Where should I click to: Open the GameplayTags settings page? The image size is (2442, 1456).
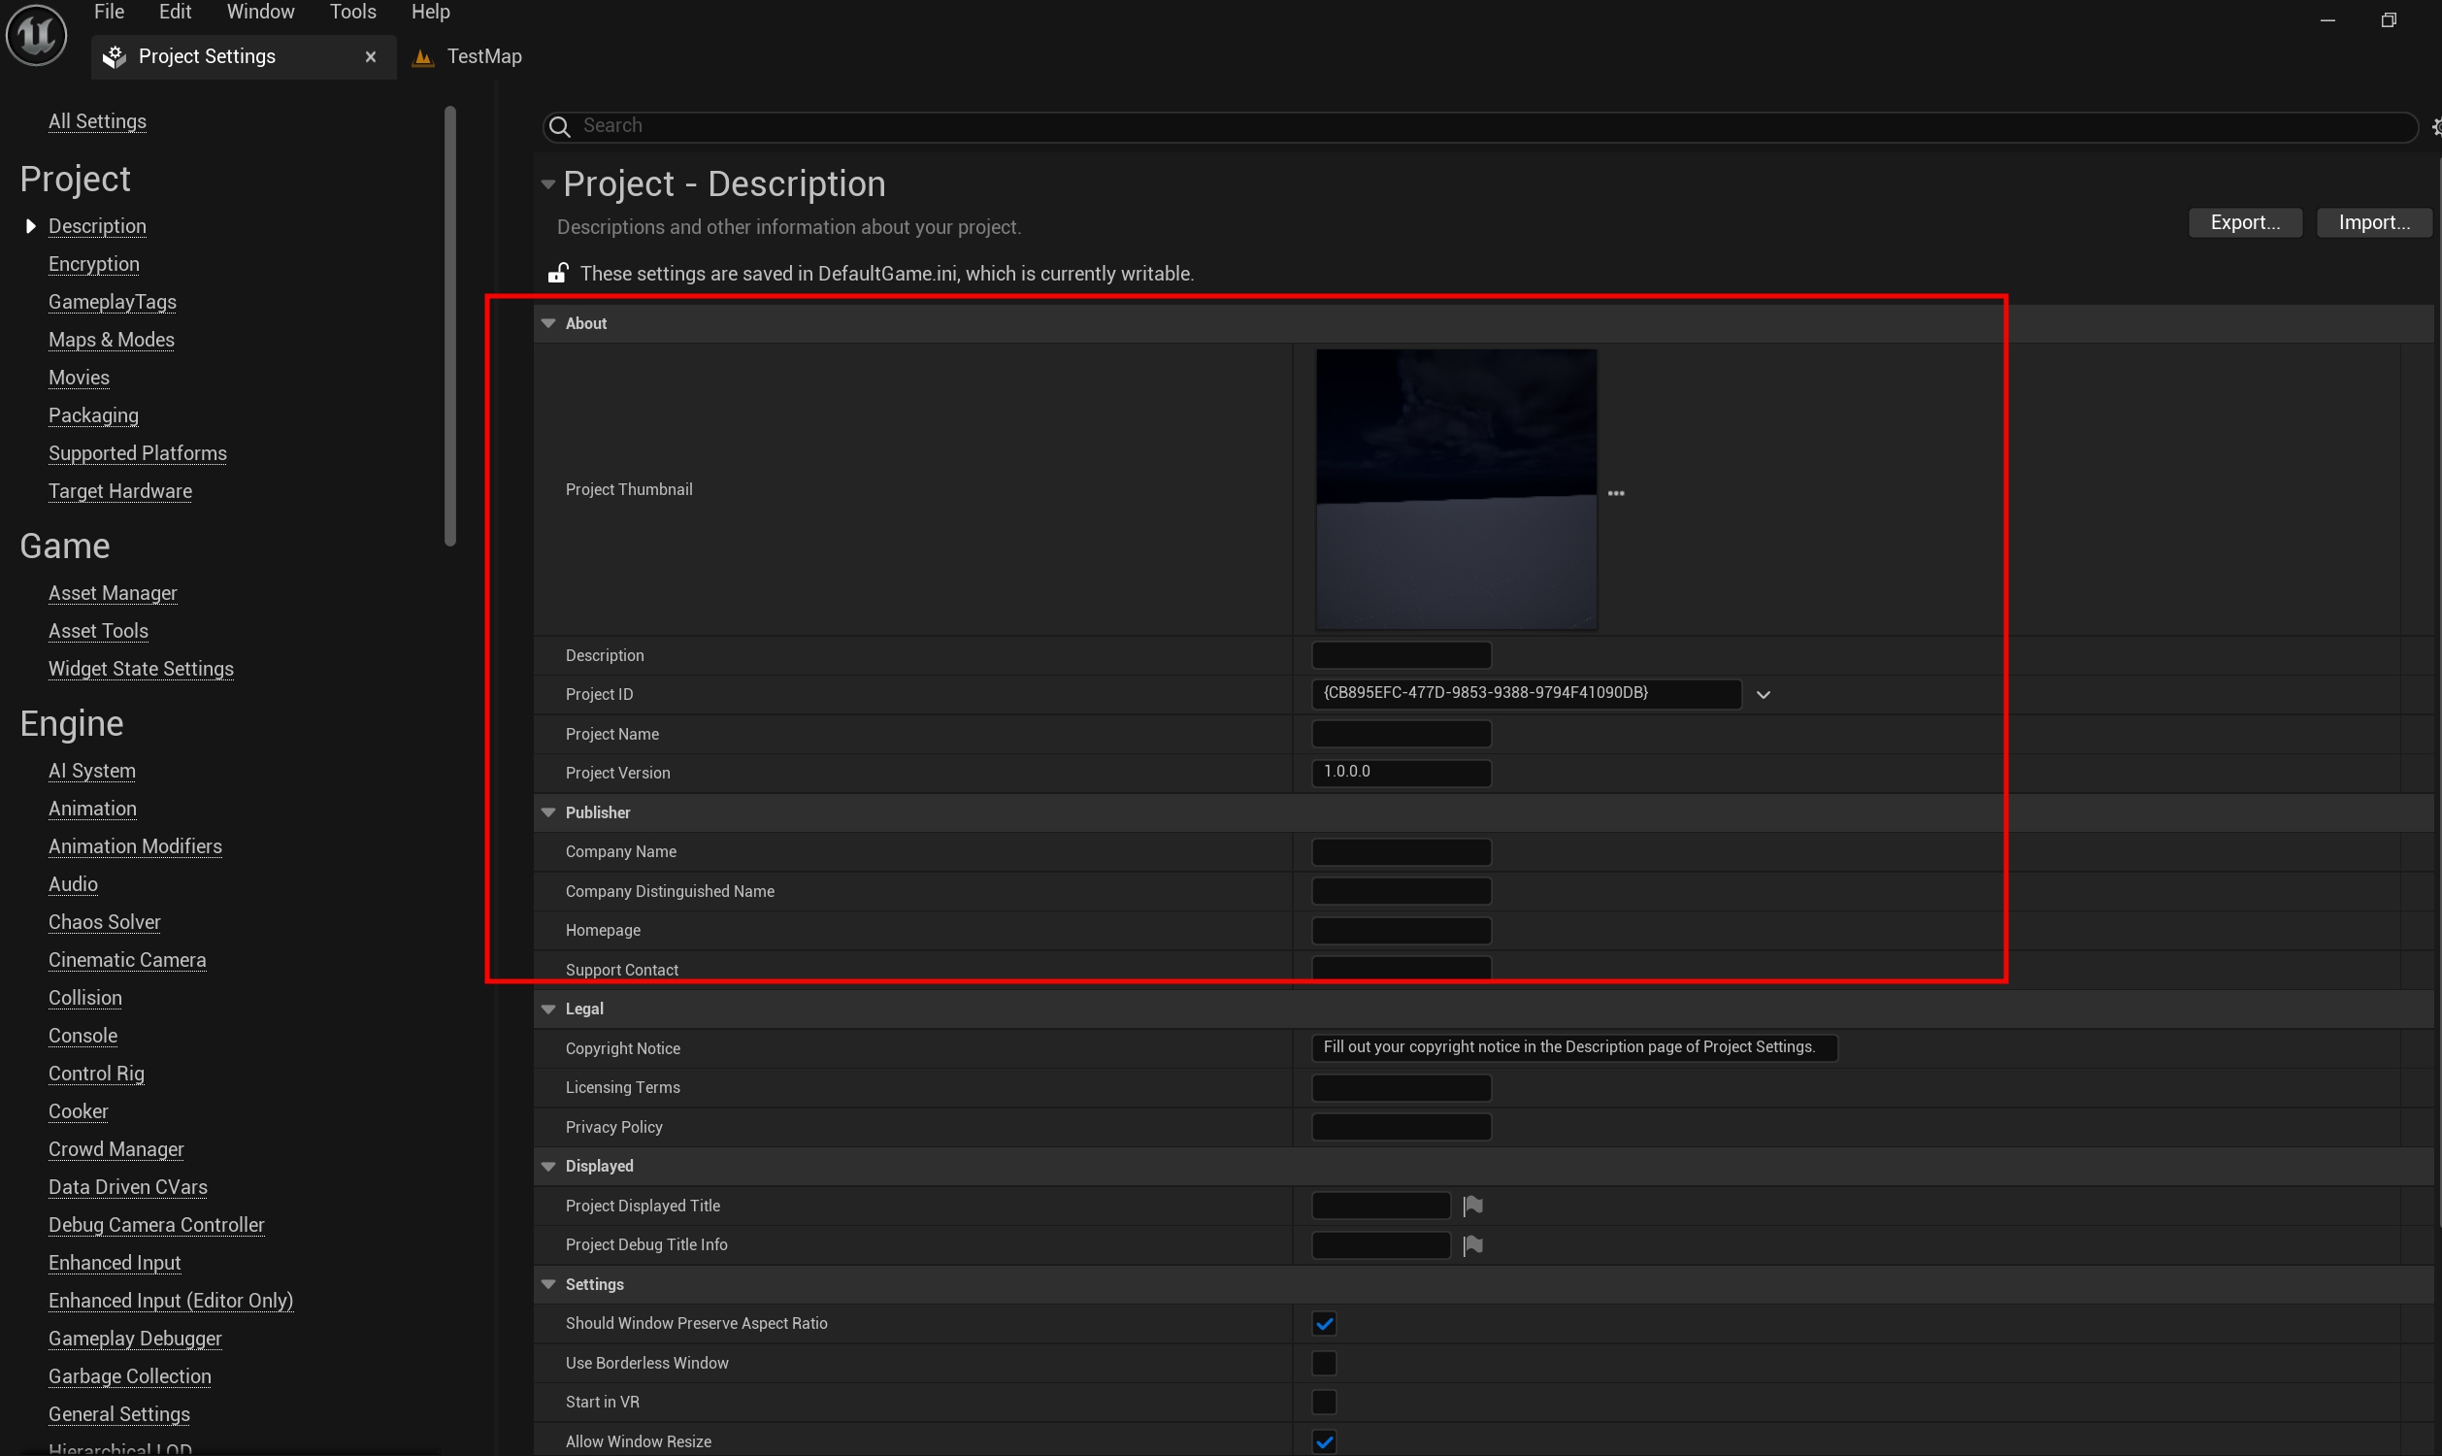pos(113,302)
